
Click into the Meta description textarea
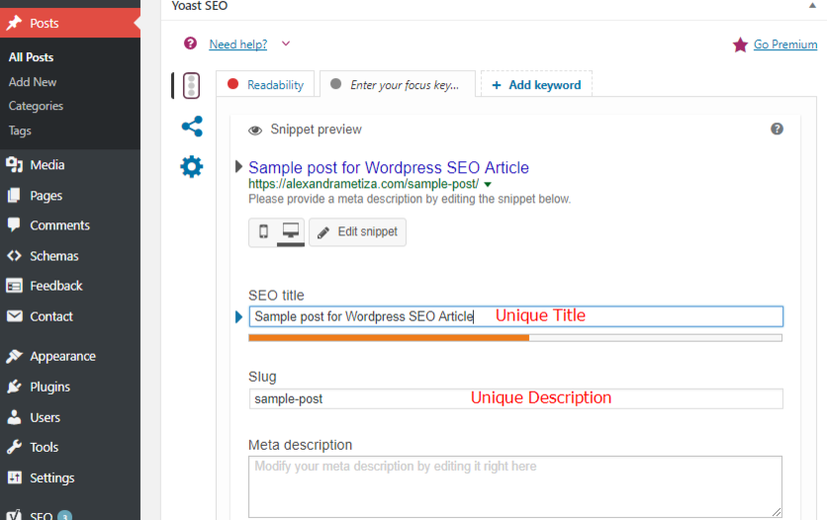(515, 486)
